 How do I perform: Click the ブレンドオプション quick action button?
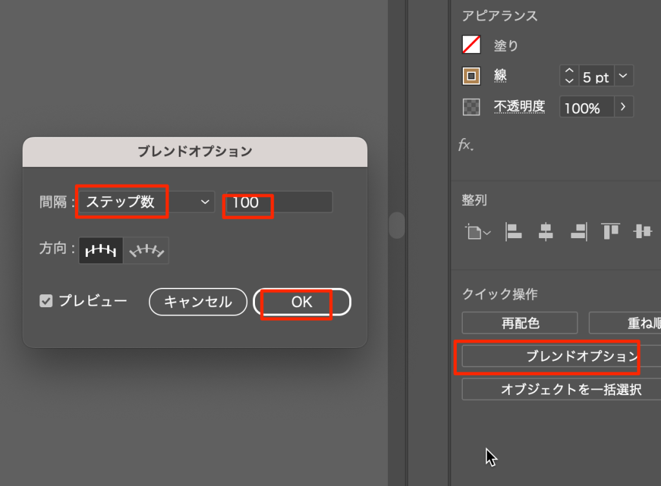pyautogui.click(x=562, y=356)
